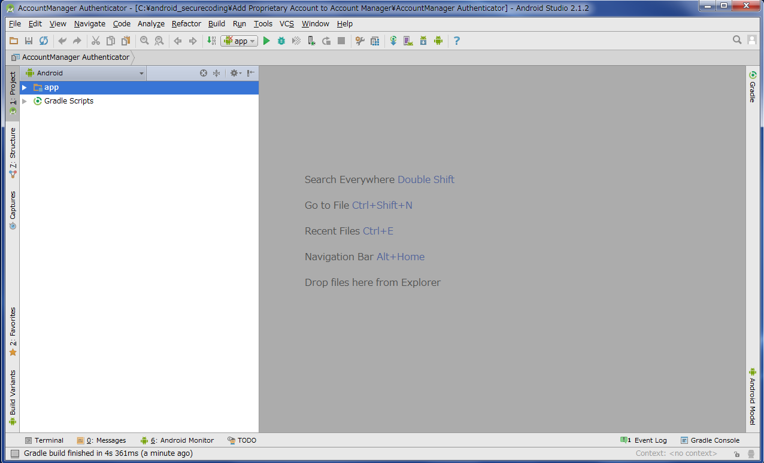Open the Project Structure icon
Viewport: 764px width, 463px height.
point(375,41)
